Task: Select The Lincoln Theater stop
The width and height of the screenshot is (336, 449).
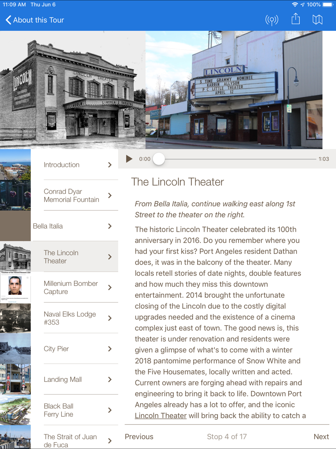Action: [59, 256]
